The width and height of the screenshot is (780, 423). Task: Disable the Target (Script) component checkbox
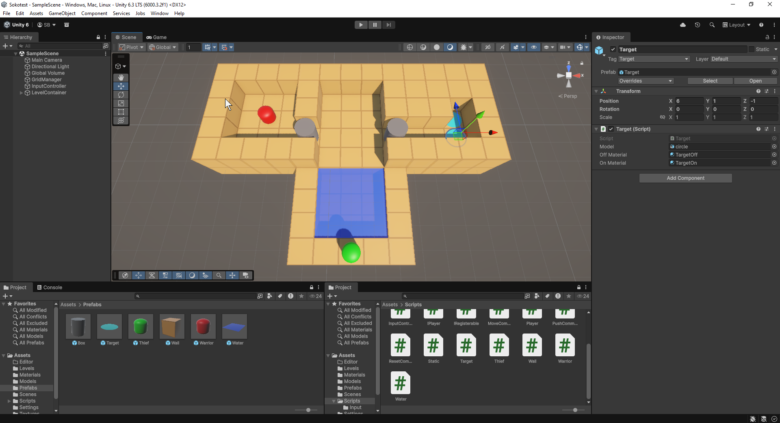611,129
